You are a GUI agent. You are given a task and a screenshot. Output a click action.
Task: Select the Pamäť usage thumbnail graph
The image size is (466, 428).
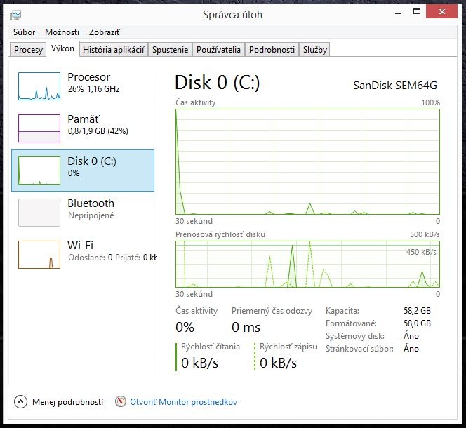click(x=39, y=128)
